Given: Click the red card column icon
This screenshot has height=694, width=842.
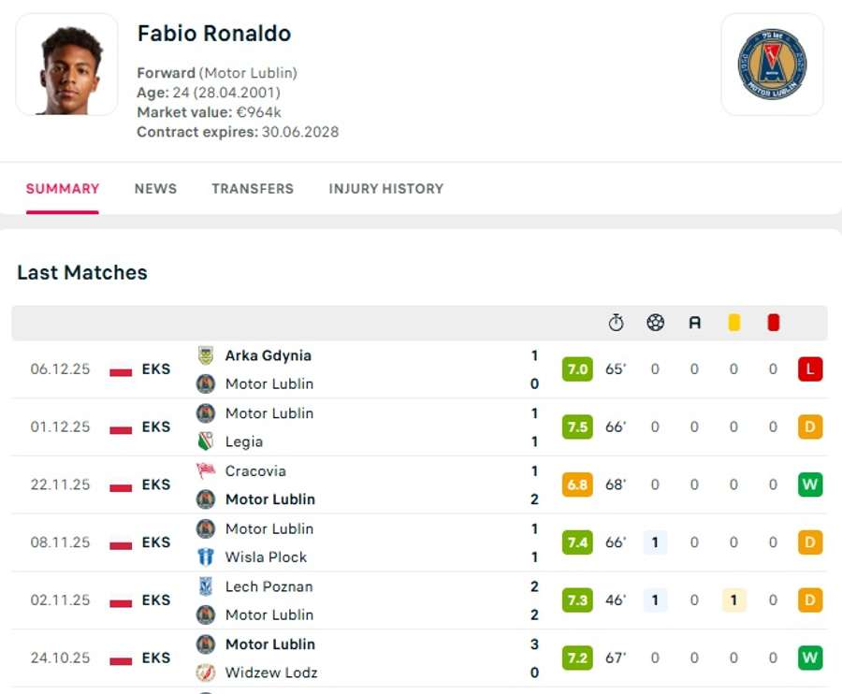Looking at the screenshot, I should click(773, 322).
